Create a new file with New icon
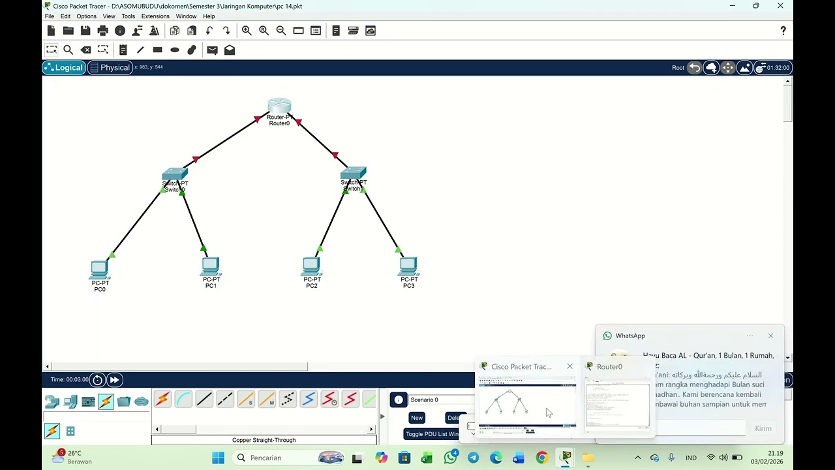835x470 pixels. click(x=51, y=31)
